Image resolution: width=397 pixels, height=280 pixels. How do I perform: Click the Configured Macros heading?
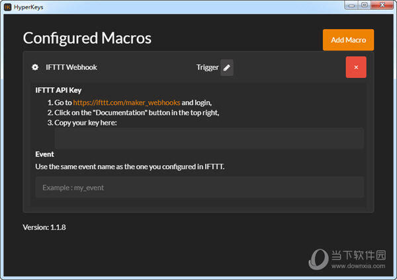click(x=87, y=38)
